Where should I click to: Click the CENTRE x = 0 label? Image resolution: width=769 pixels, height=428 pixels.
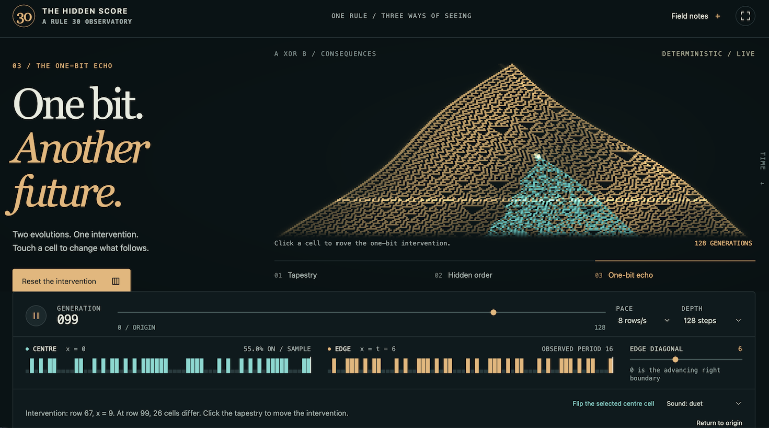tap(55, 349)
